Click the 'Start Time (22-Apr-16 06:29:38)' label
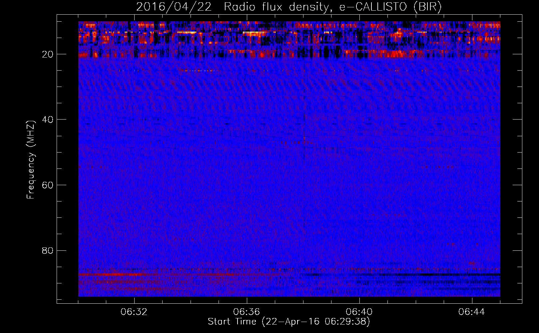The width and height of the screenshot is (539, 333). [x=289, y=322]
